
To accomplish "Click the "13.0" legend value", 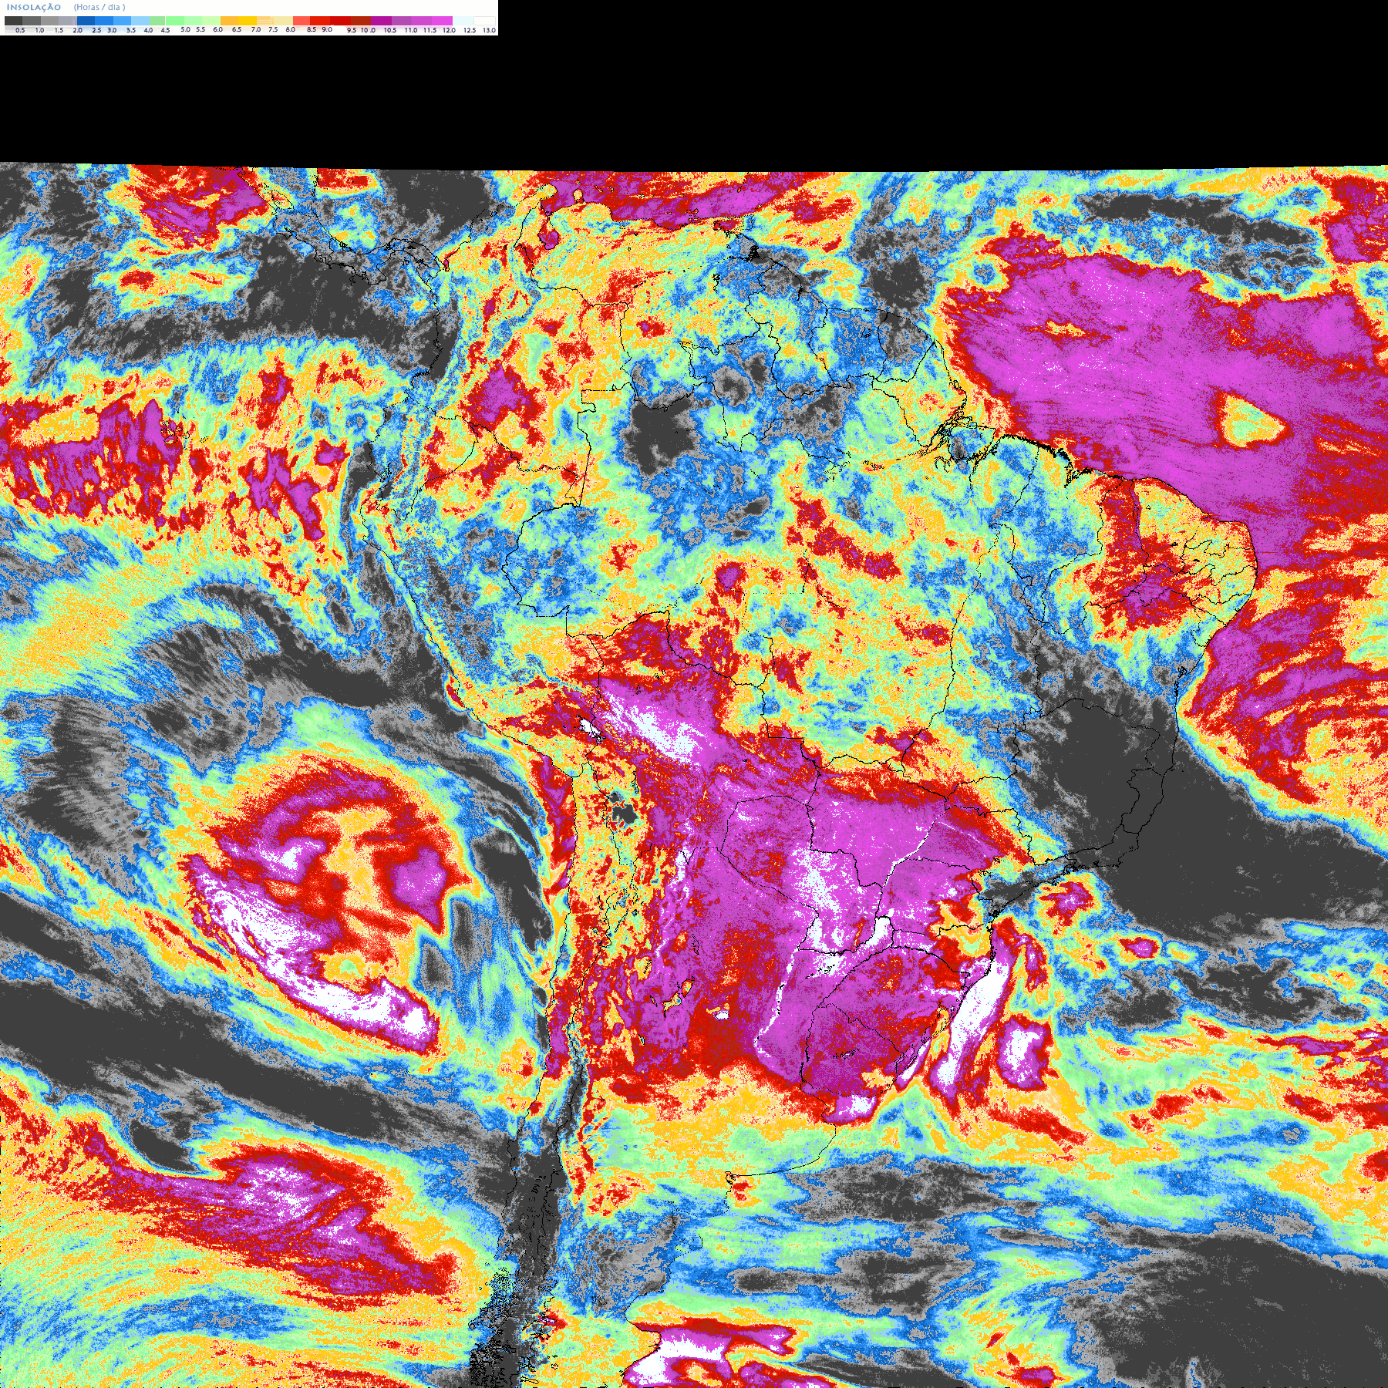I will coord(489,30).
